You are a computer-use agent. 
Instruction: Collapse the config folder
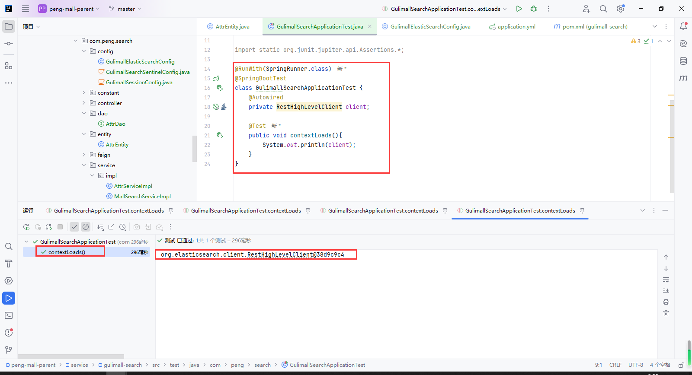(x=84, y=51)
